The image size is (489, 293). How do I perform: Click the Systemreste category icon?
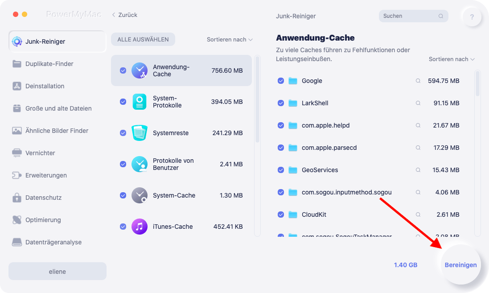[140, 133]
